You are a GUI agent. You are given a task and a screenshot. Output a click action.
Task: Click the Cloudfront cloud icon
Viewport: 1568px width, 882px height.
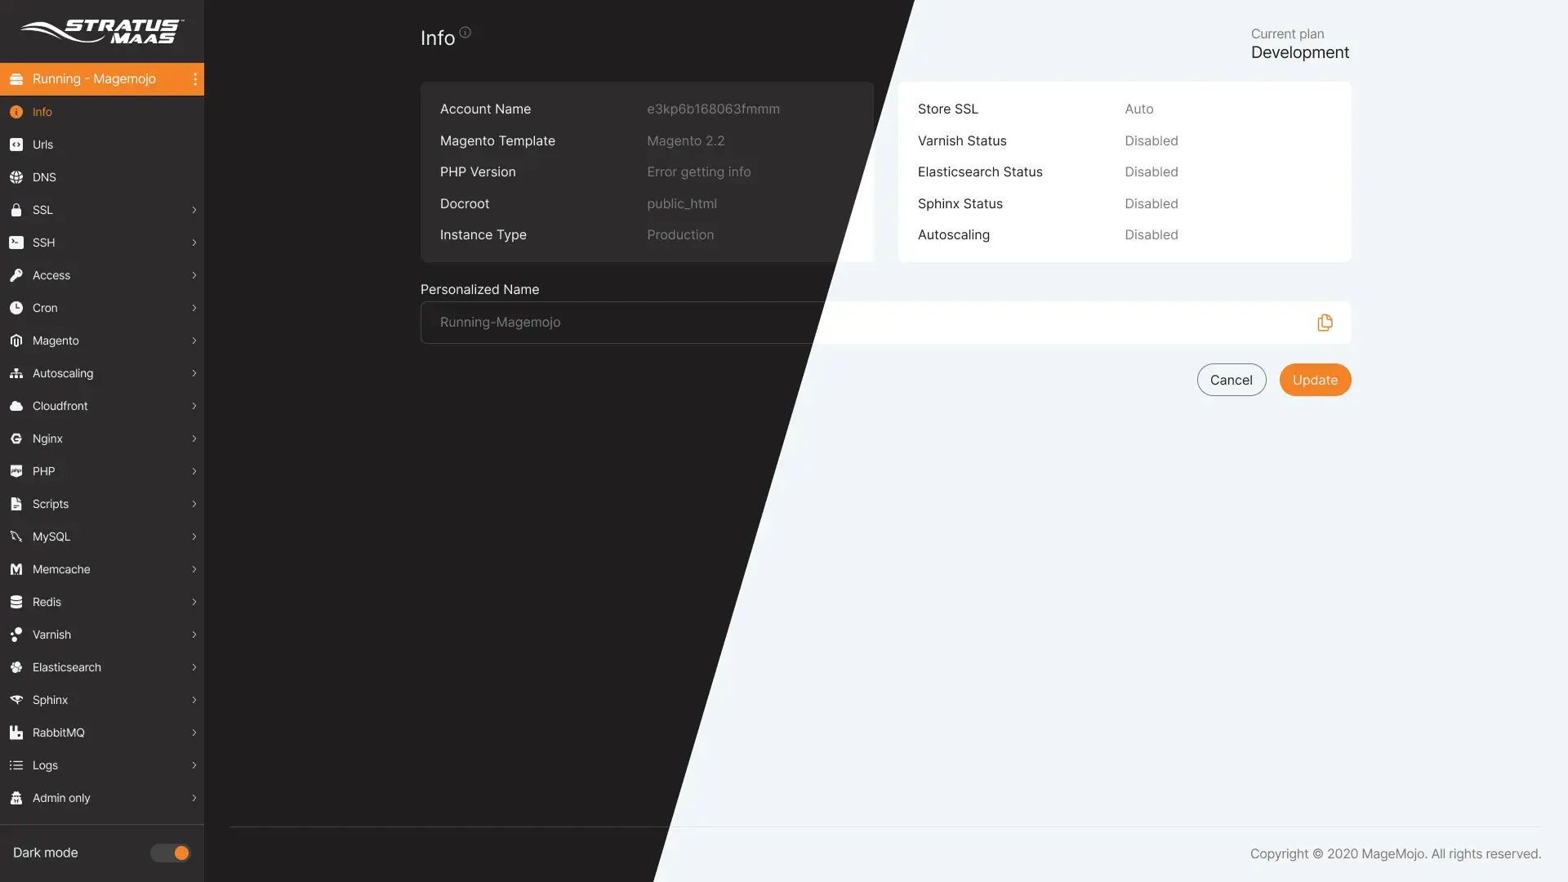16,406
